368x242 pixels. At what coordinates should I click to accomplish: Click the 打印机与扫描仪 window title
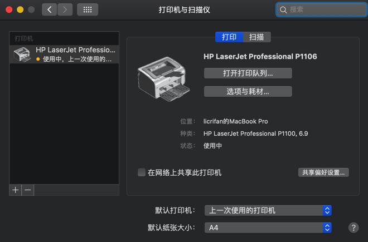184,10
